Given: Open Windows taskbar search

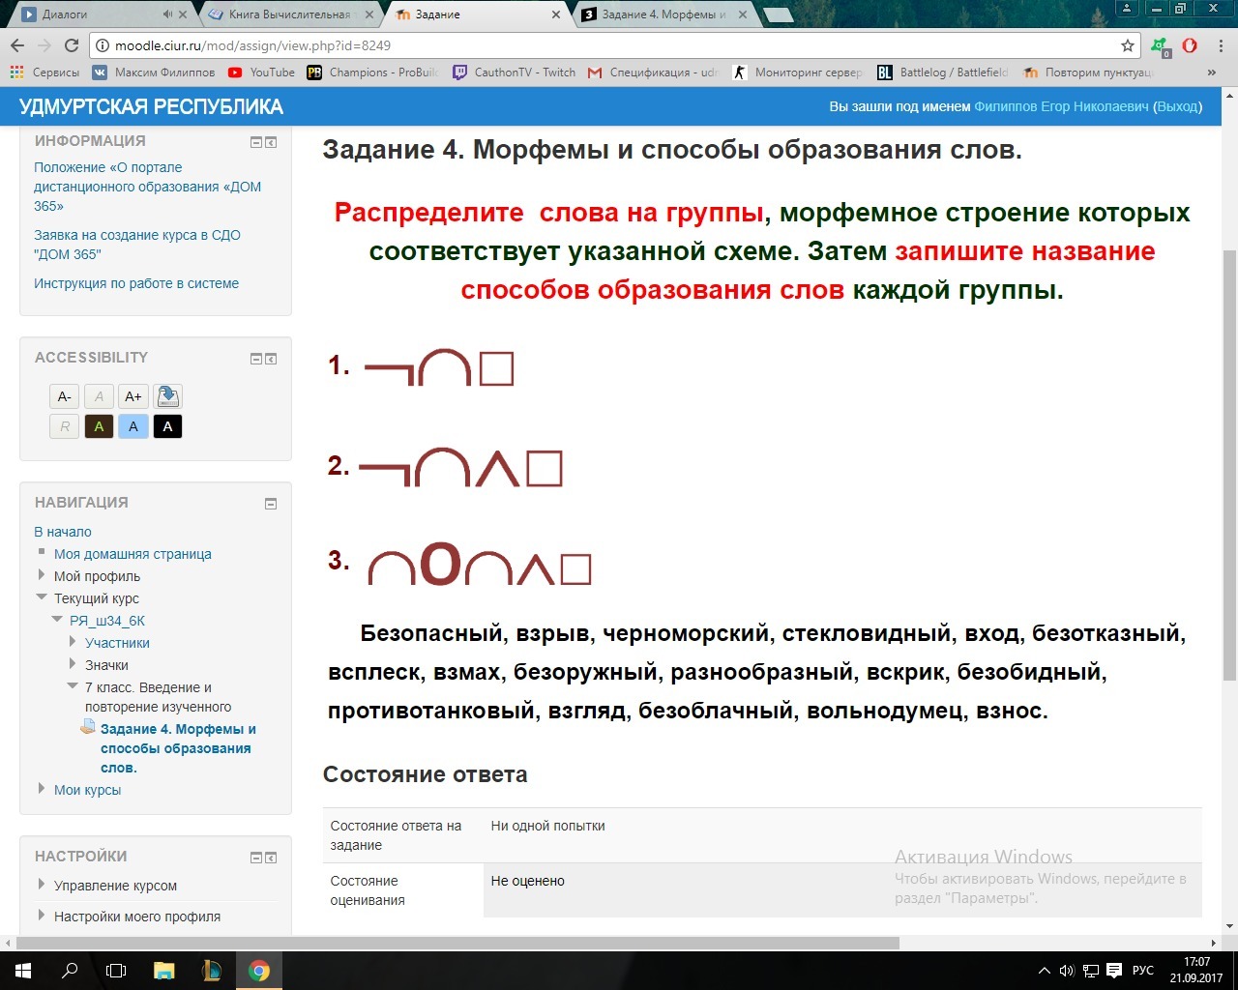Looking at the screenshot, I should 70,971.
